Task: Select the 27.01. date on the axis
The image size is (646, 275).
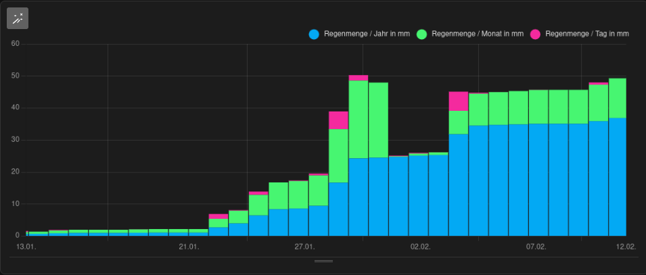Action: [x=304, y=247]
